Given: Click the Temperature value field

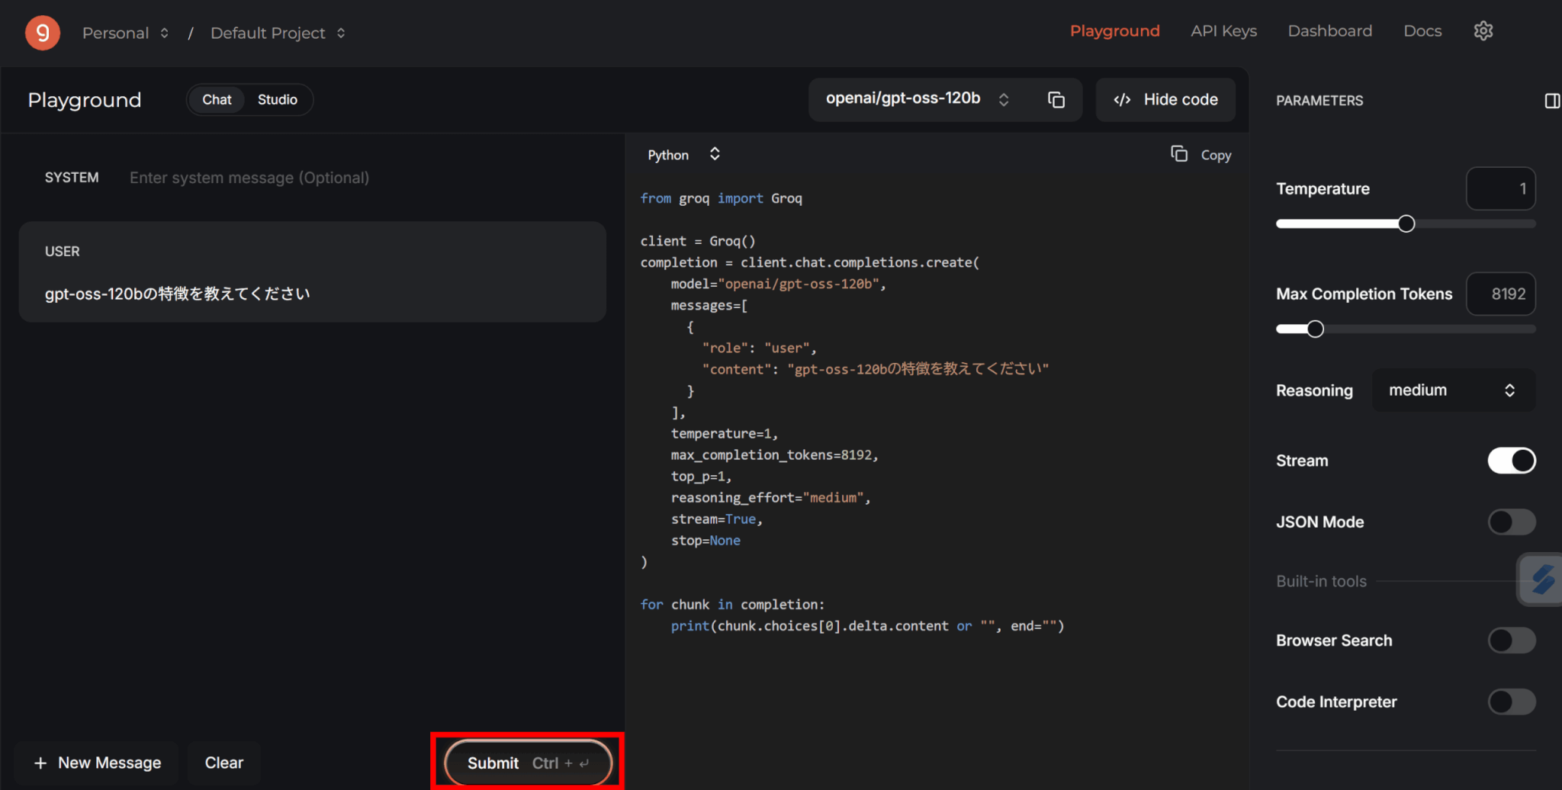Looking at the screenshot, I should [x=1500, y=188].
